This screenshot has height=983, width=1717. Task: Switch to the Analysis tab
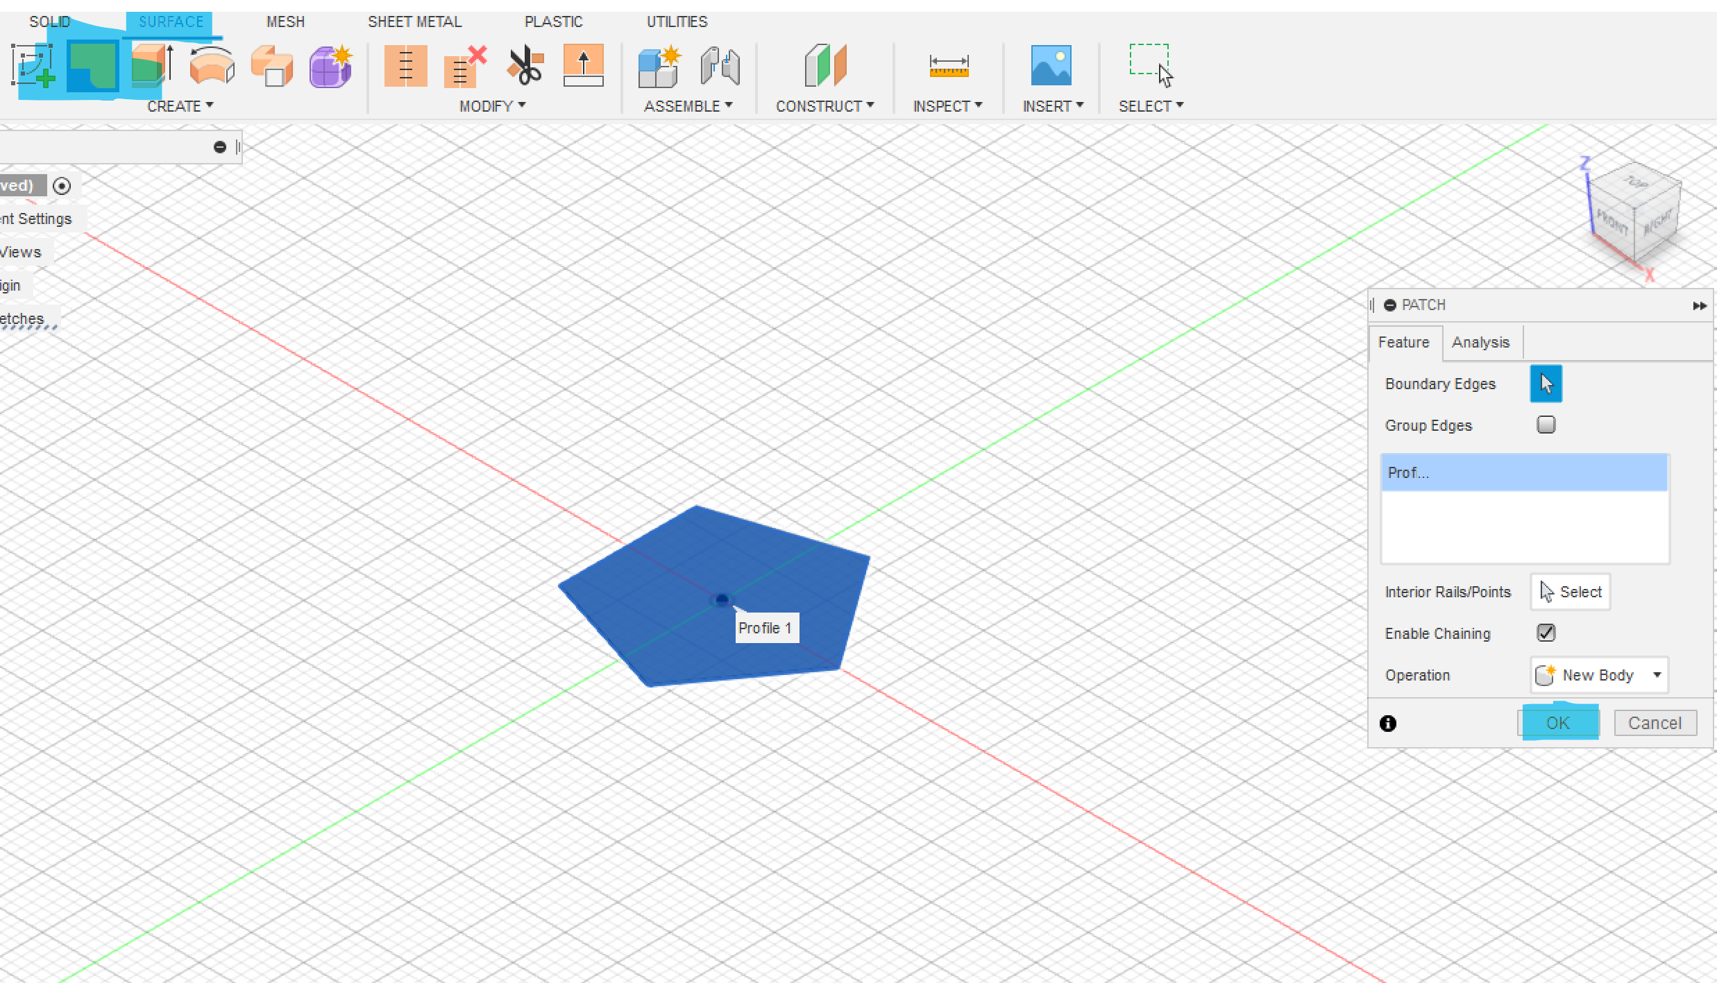pos(1480,343)
